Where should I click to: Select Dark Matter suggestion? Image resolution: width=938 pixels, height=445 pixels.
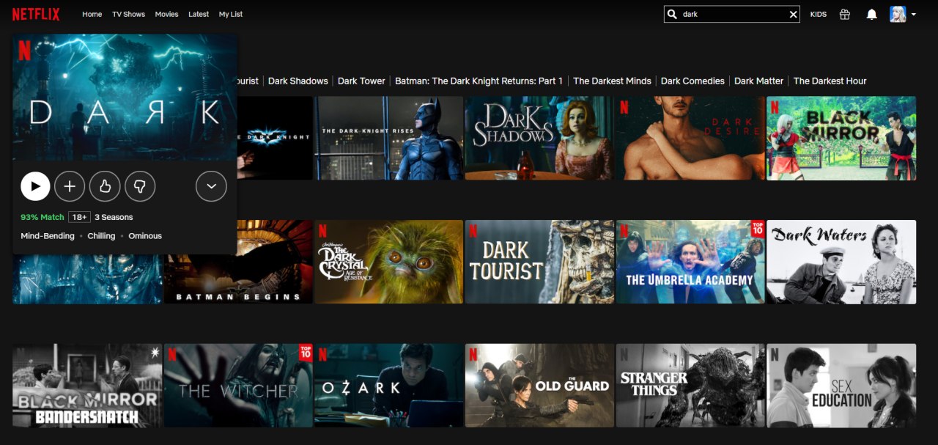[x=758, y=81]
